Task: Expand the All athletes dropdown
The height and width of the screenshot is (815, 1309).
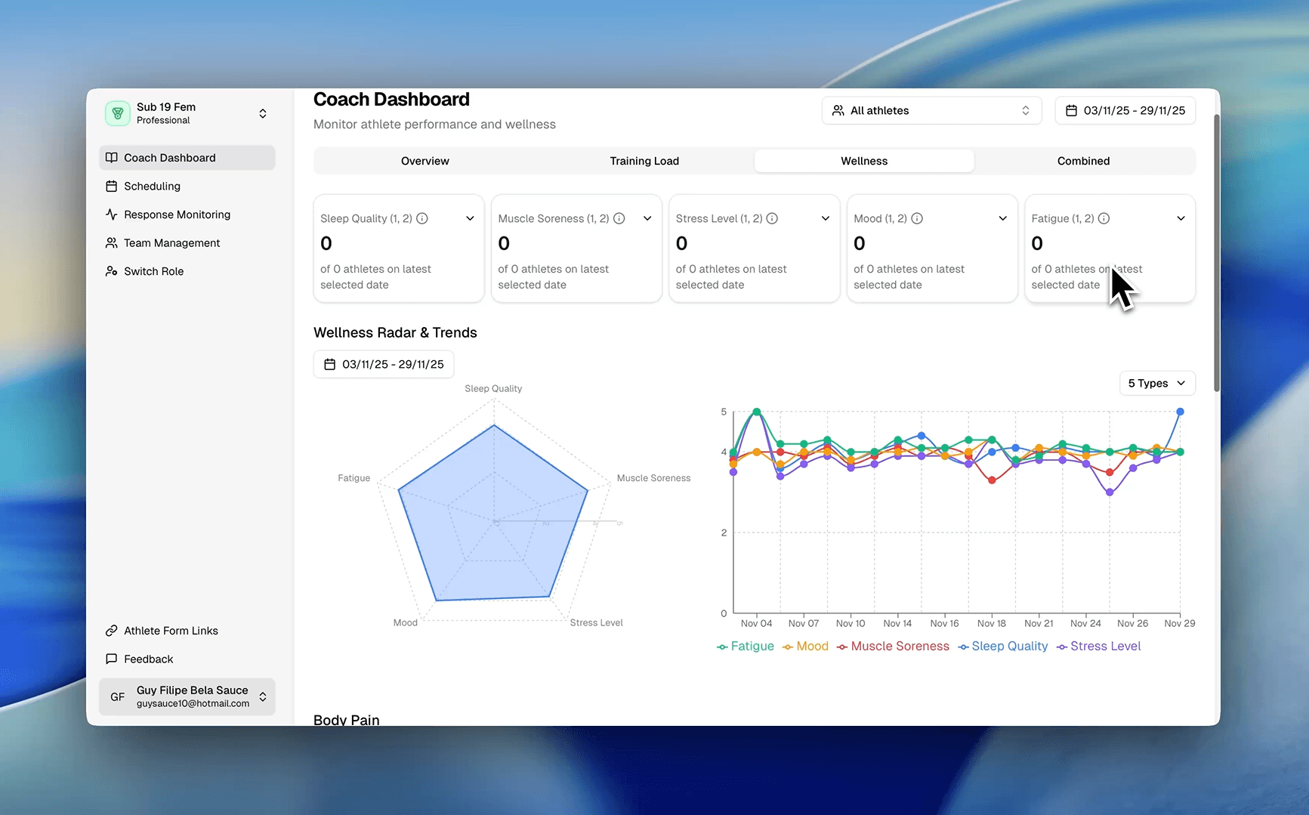Action: click(x=931, y=110)
